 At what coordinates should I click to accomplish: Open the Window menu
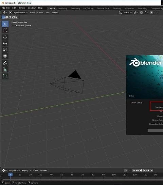(32, 8)
